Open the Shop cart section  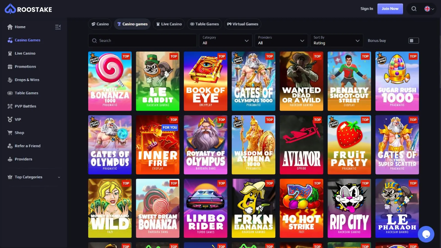[x=19, y=133]
